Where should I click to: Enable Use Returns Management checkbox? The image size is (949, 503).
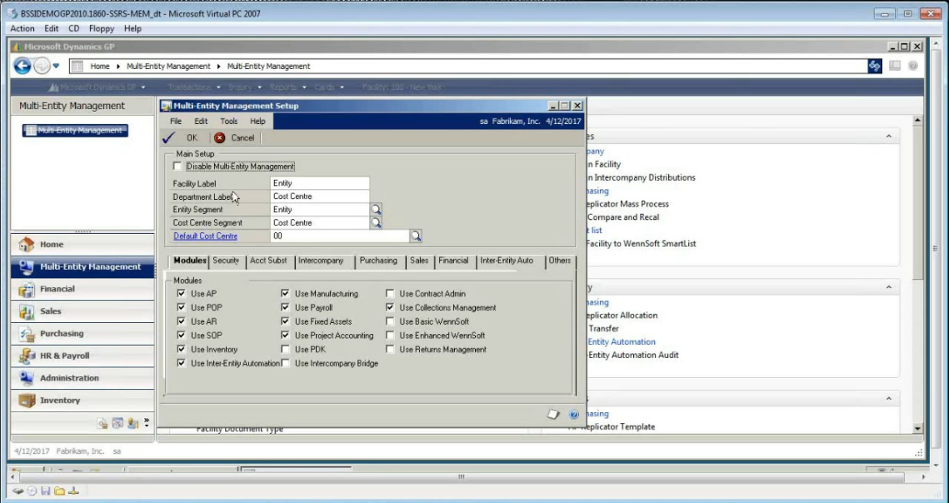pos(390,349)
